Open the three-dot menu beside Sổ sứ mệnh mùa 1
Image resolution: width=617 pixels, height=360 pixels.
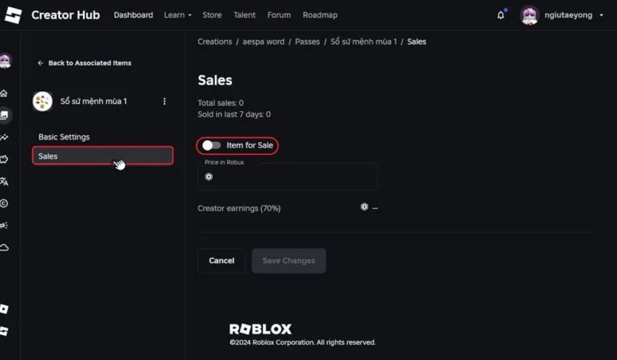coord(165,101)
